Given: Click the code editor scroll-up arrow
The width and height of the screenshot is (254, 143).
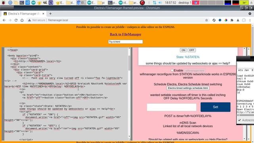Looking at the screenshot, I should [129, 48].
